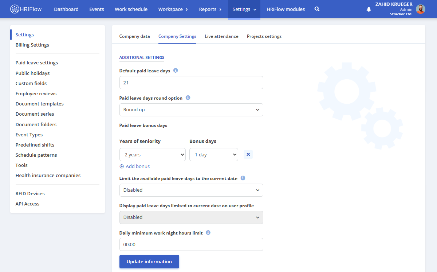The width and height of the screenshot is (437, 272).
Task: Click the ZAHID KRUEGER user name
Action: 394,4
